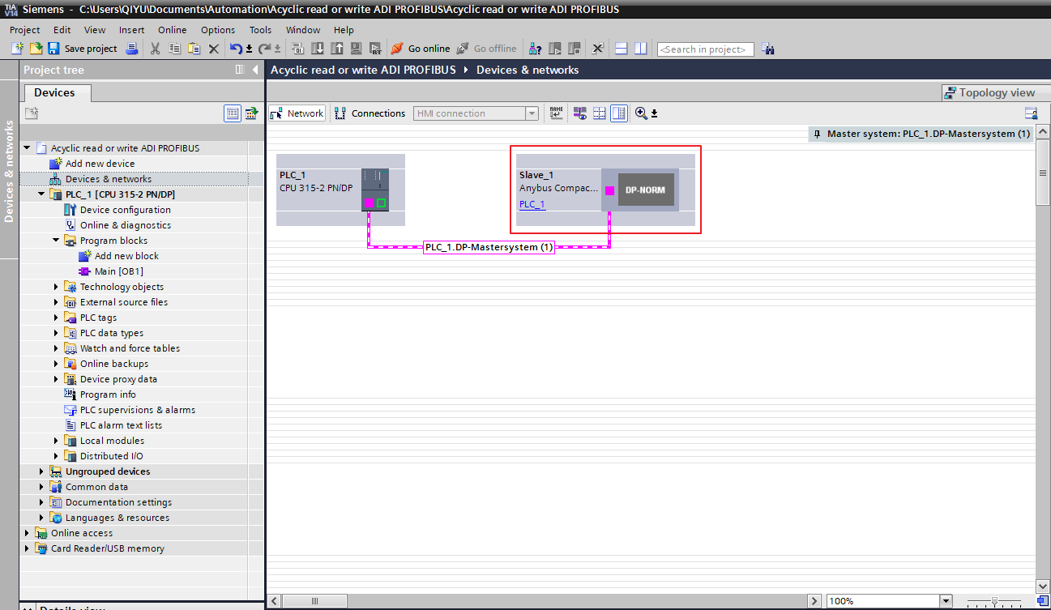
Task: Click the green PROFINET port on PLC_1
Action: tap(381, 203)
